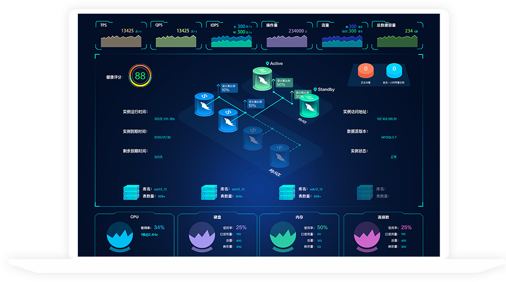This screenshot has height=282, width=506.
Task: Click the TPS trend area chart
Action: pyautogui.click(x=121, y=41)
